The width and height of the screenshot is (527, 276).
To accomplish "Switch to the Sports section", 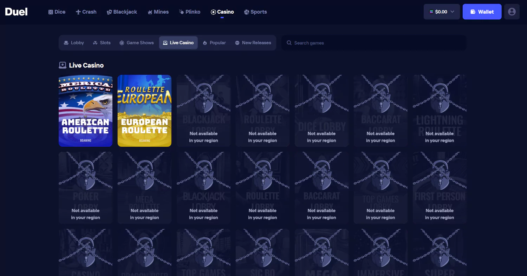I will click(255, 12).
